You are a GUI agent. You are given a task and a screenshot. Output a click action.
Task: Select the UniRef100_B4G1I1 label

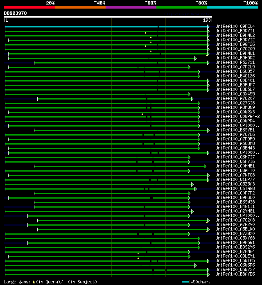pos(235,206)
